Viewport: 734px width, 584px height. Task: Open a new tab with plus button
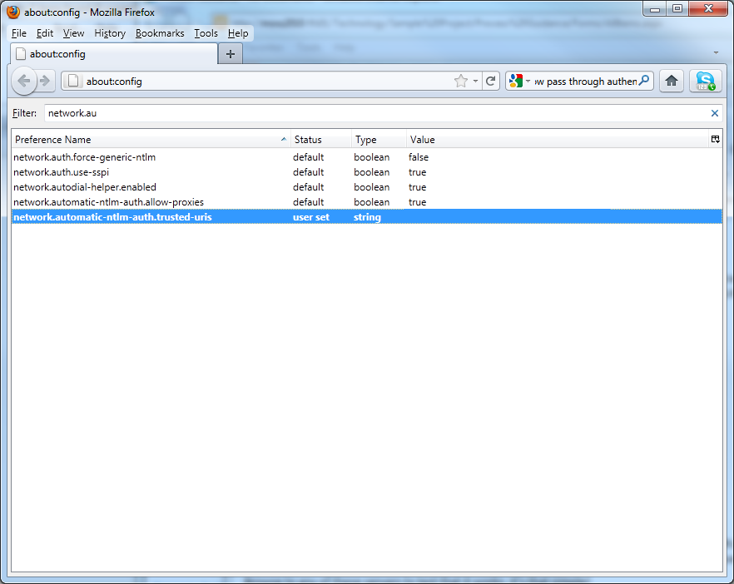[x=231, y=54]
